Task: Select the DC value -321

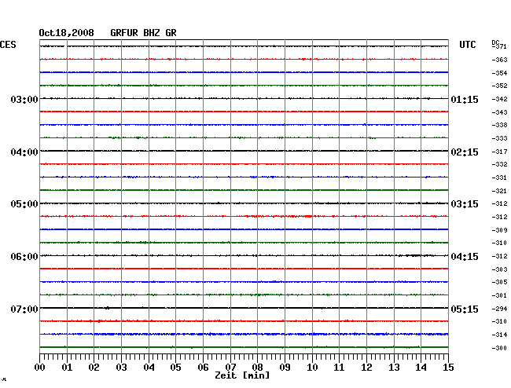Action: (499, 191)
